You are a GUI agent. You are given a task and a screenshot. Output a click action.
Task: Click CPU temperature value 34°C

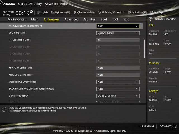pyautogui.click(x=166, y=34)
